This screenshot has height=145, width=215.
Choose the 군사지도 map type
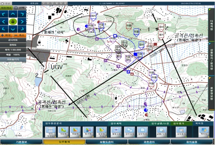coord(13,40)
